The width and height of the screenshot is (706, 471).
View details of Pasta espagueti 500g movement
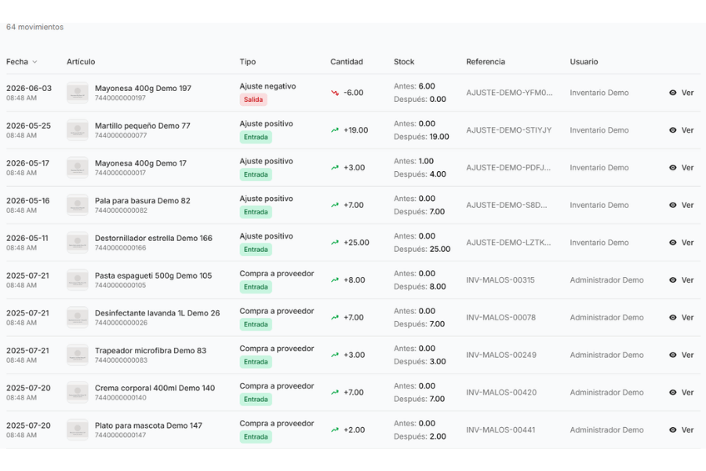pyautogui.click(x=681, y=280)
